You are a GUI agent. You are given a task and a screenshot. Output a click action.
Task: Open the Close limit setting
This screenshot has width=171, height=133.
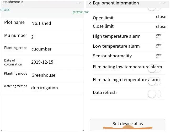pyautogui.click(x=161, y=26)
